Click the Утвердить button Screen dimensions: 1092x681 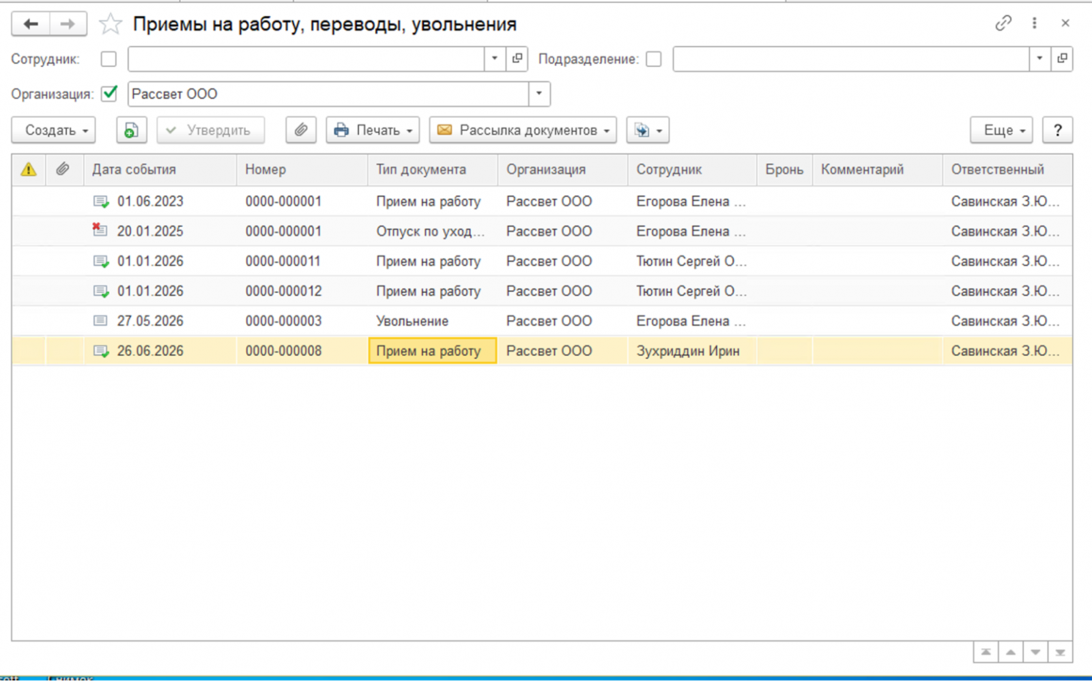(211, 130)
